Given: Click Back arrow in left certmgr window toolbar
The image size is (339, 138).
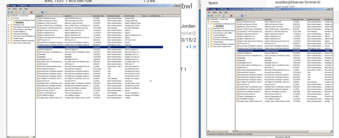Looking at the screenshot, I should pyautogui.click(x=9, y=12).
